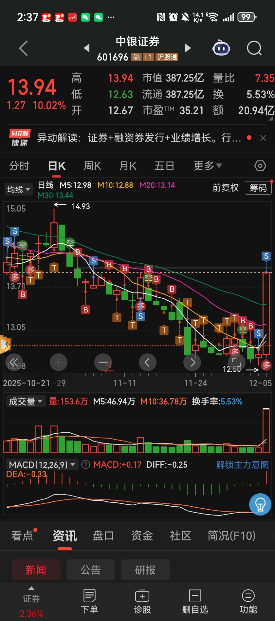Toggle 前复权 price adjustment
The height and width of the screenshot is (621, 275).
click(x=226, y=188)
